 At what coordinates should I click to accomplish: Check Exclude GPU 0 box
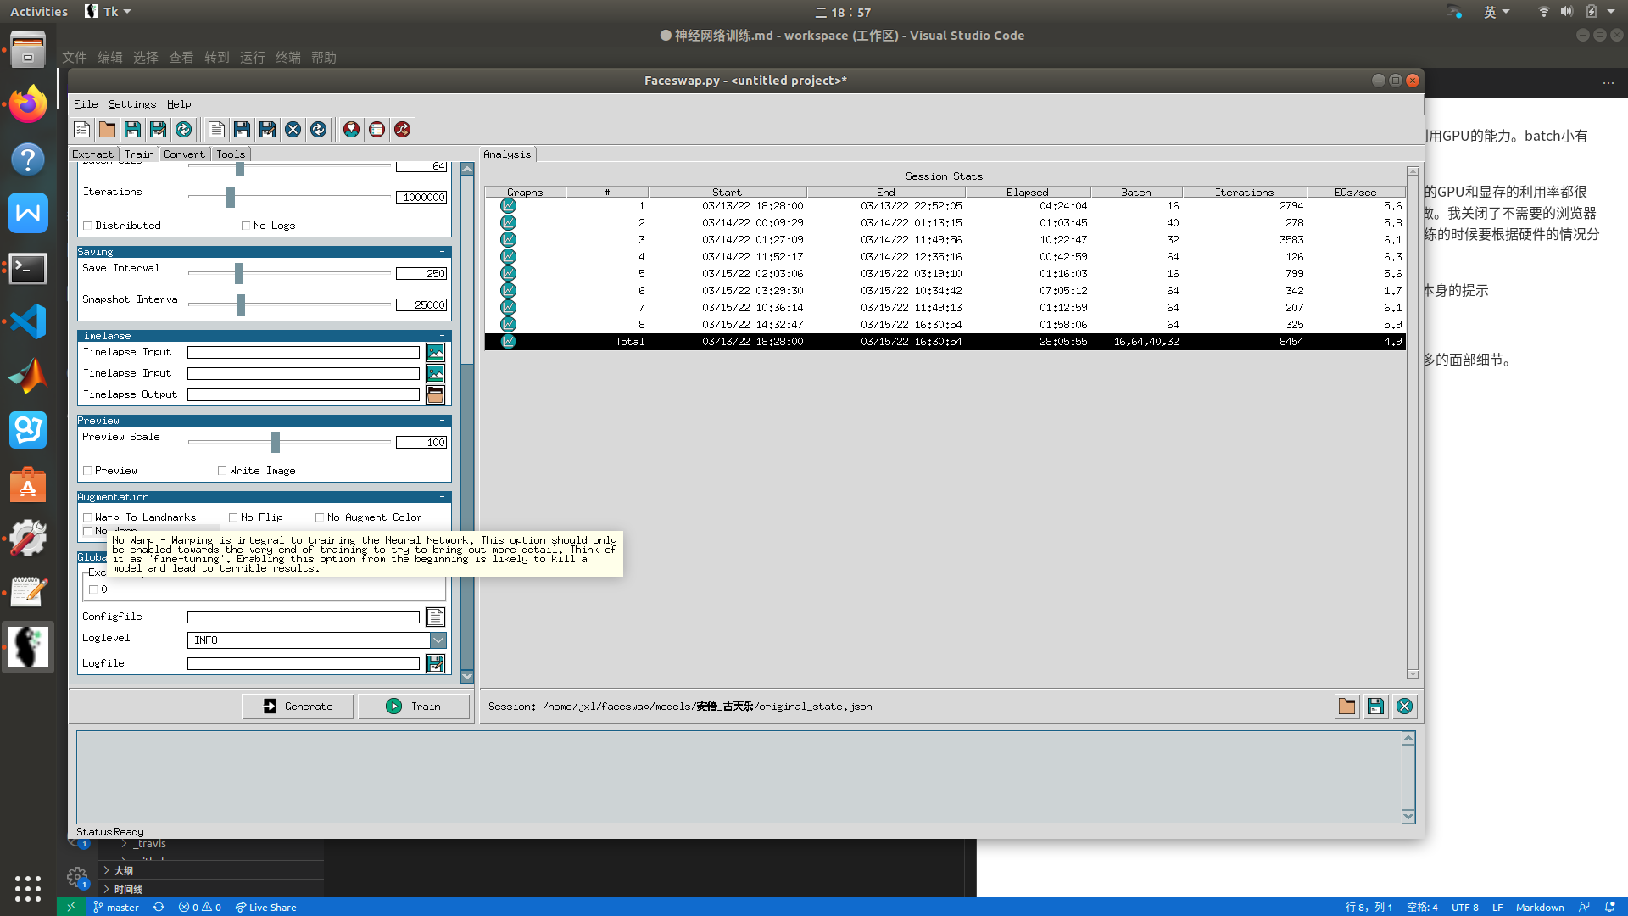coord(93,589)
